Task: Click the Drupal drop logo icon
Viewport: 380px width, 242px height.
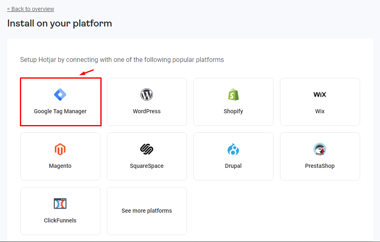Action: click(233, 149)
